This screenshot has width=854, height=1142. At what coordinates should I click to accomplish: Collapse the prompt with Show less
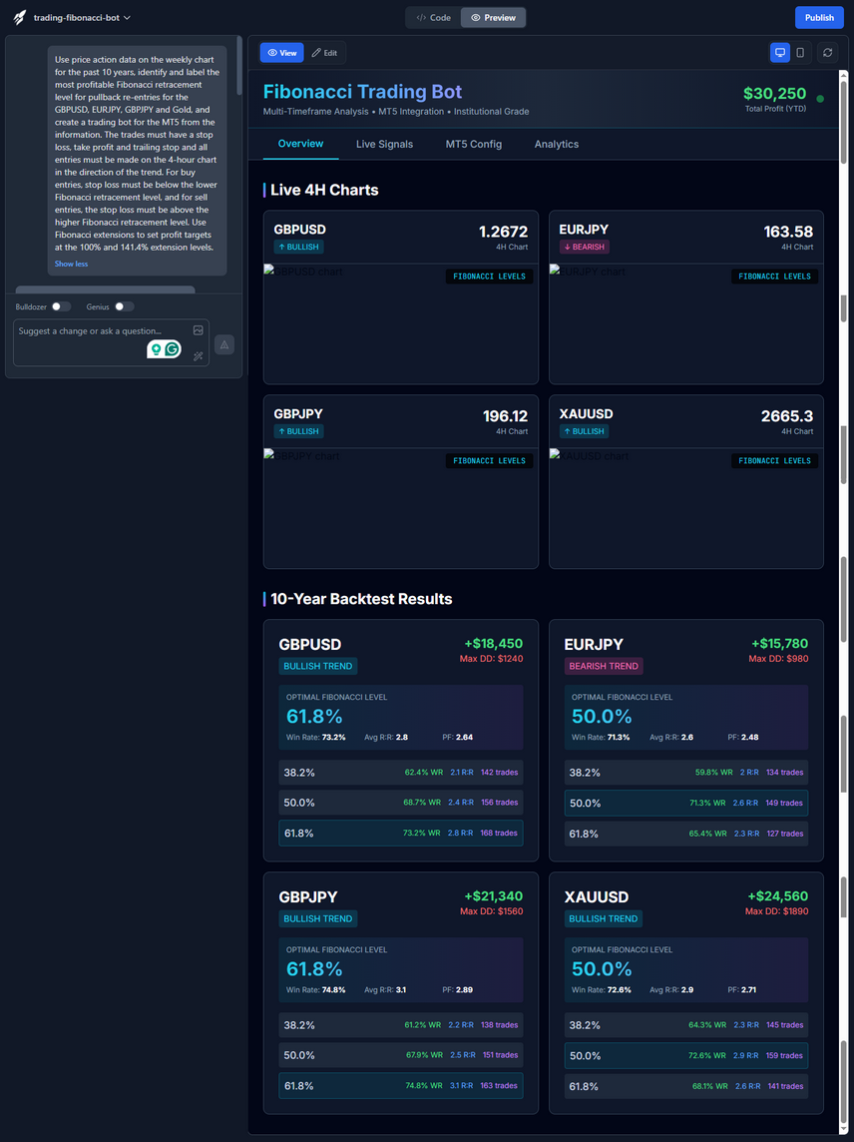(71, 264)
